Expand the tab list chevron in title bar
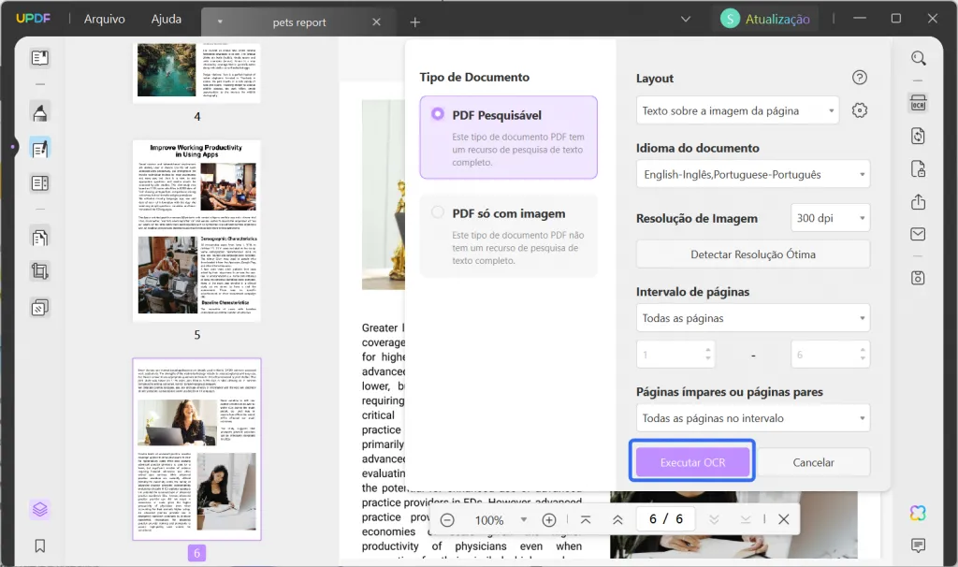This screenshot has height=567, width=958. pos(686,19)
